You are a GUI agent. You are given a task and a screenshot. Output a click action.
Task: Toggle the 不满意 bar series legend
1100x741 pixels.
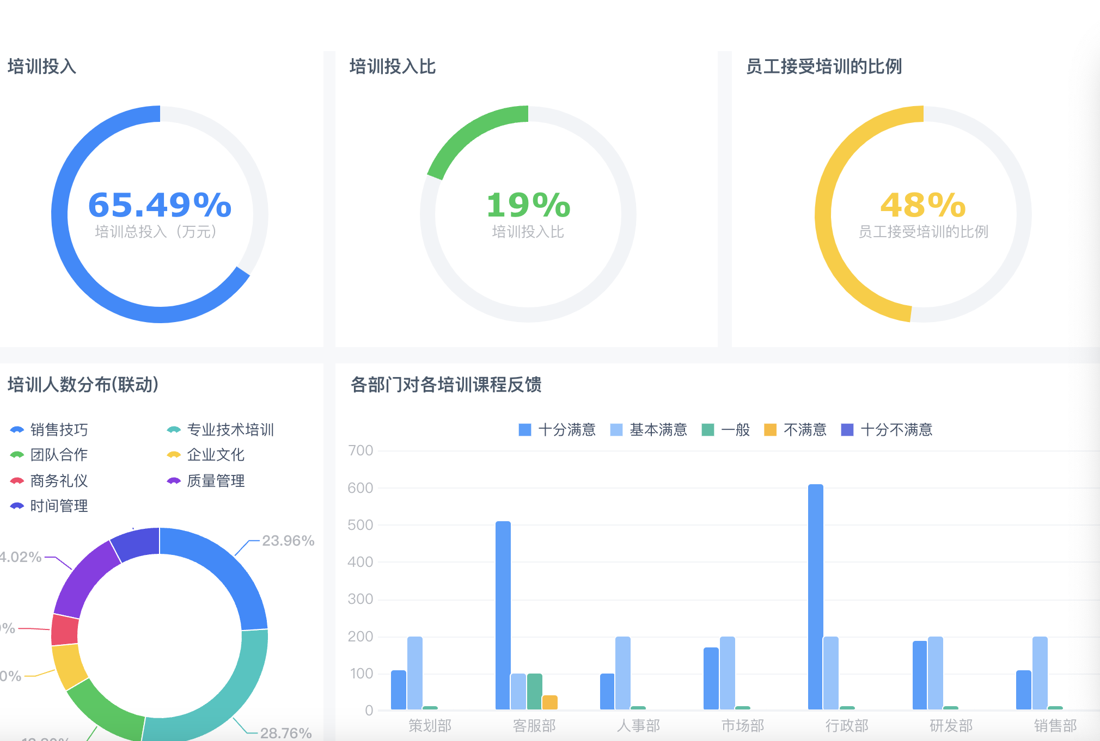point(795,430)
